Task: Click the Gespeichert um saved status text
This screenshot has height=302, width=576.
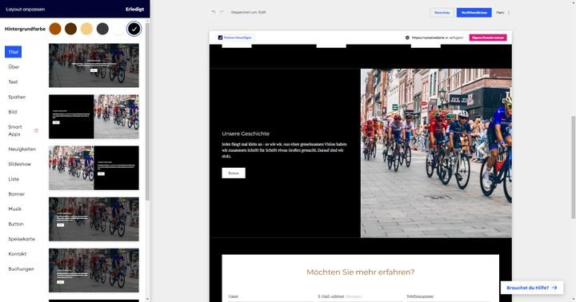Action: 248,12
